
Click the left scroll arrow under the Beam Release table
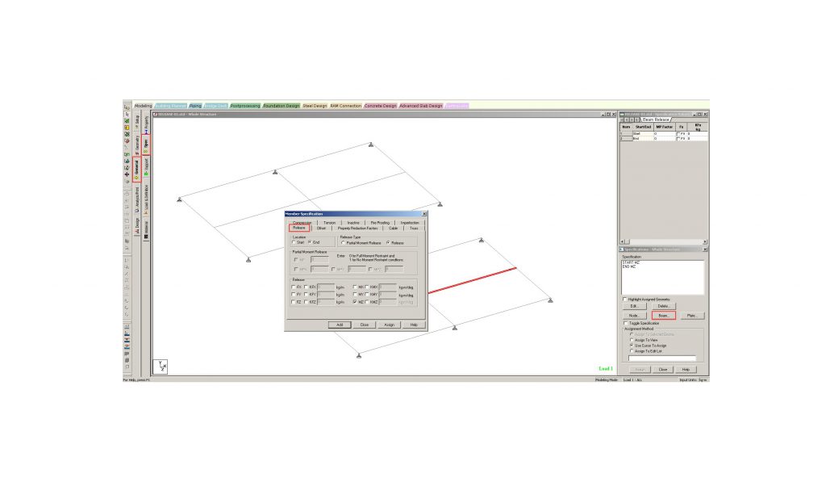(x=621, y=241)
